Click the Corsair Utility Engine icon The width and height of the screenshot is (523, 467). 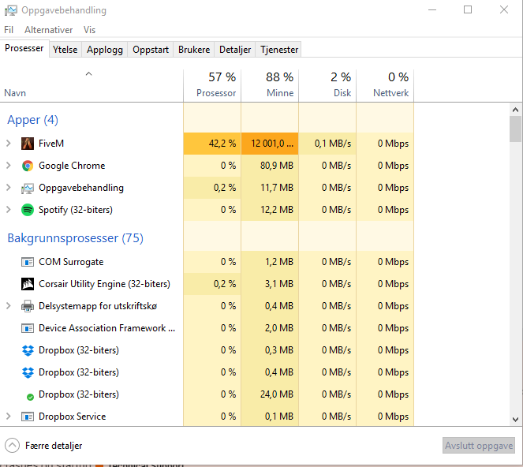pyautogui.click(x=28, y=284)
